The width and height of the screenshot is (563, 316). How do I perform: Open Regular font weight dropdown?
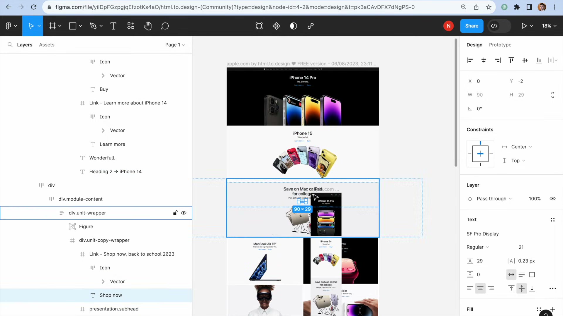(478, 247)
